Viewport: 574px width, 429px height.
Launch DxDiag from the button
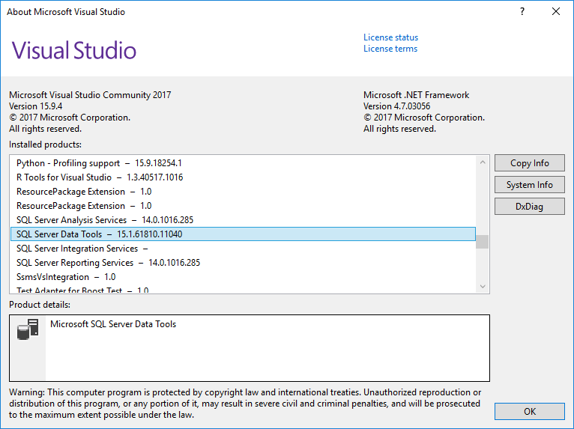coord(529,207)
